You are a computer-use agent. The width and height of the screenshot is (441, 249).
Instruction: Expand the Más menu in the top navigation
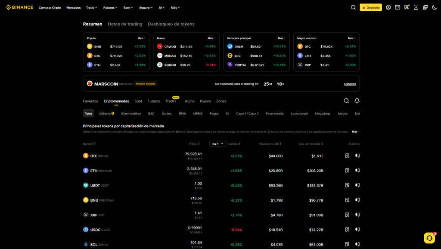click(175, 8)
